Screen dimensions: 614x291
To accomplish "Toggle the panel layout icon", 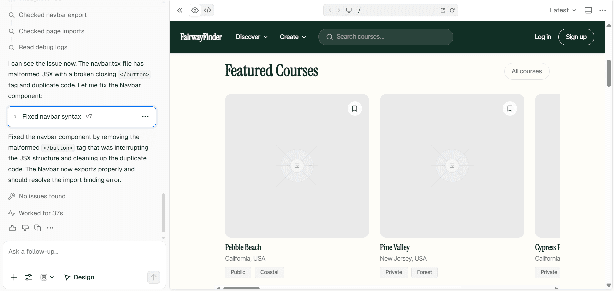I will point(588,10).
